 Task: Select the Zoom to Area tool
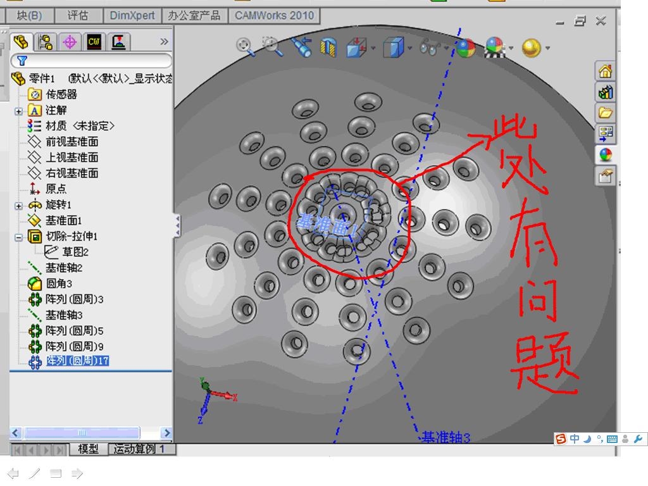(x=273, y=46)
